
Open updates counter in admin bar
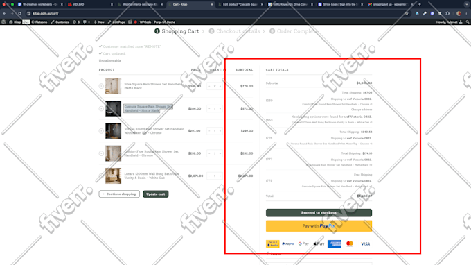click(x=76, y=22)
